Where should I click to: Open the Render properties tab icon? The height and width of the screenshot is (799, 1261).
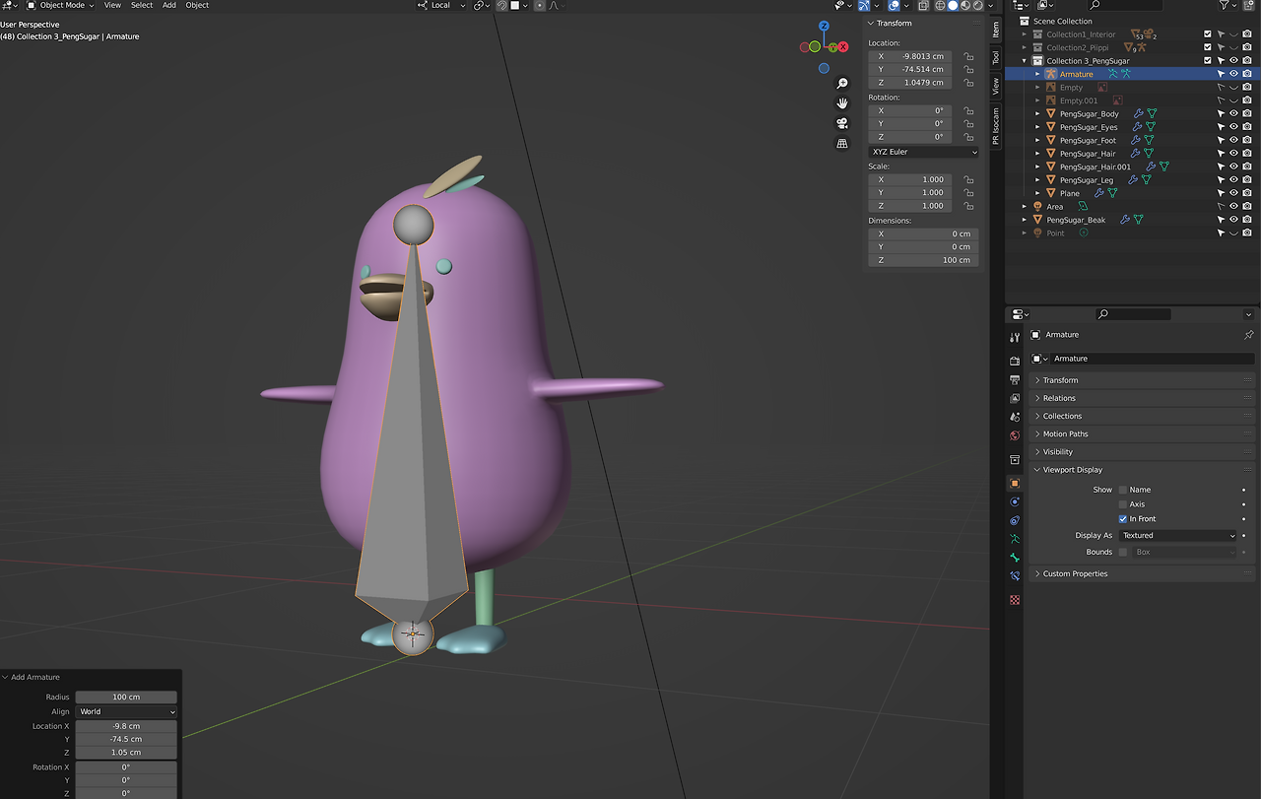[x=1015, y=361]
